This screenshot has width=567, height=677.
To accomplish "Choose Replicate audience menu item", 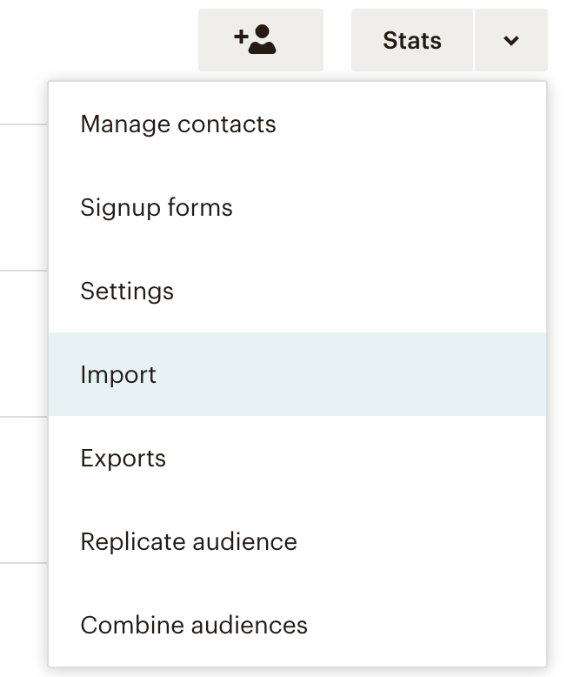I will pos(189,542).
